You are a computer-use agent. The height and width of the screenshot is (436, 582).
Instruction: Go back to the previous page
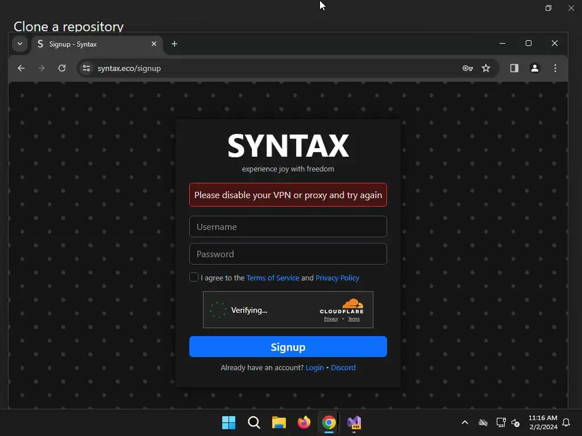tap(21, 68)
